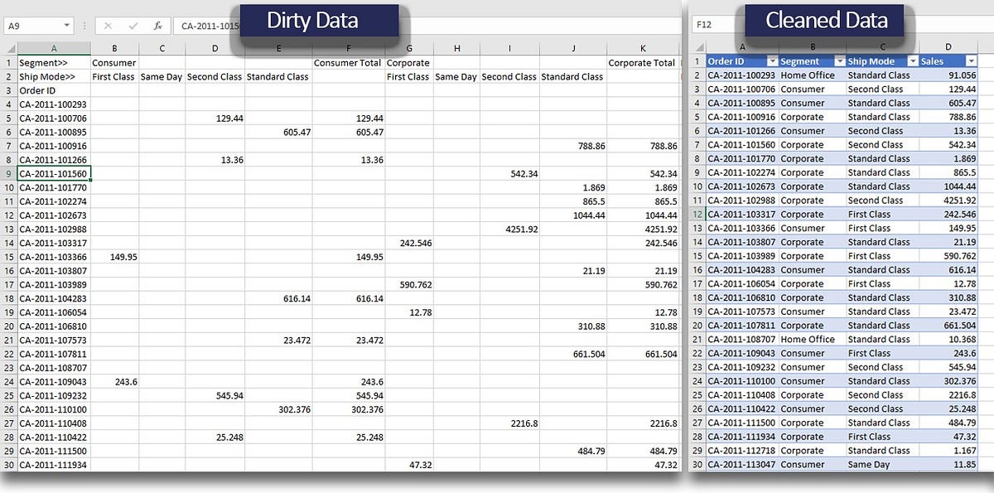Select row 9 header in the dirty data sheet

click(x=9, y=173)
